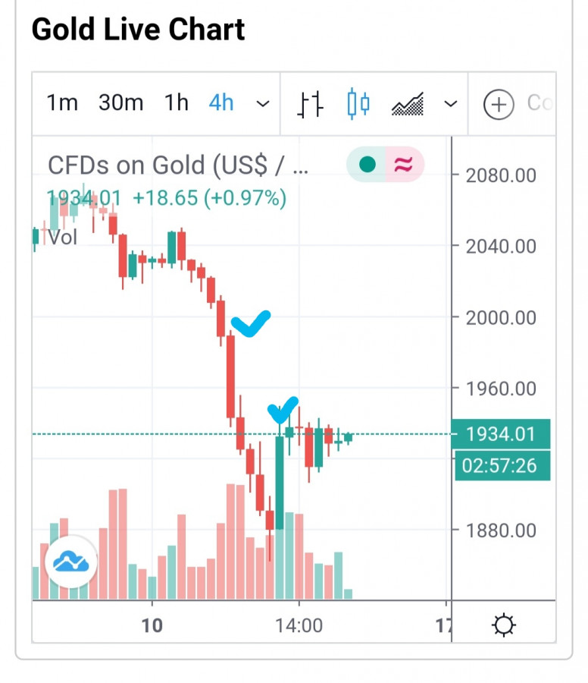Image resolution: width=588 pixels, height=683 pixels.
Task: Expand the chart style dropdown chevron
Action: pos(451,103)
